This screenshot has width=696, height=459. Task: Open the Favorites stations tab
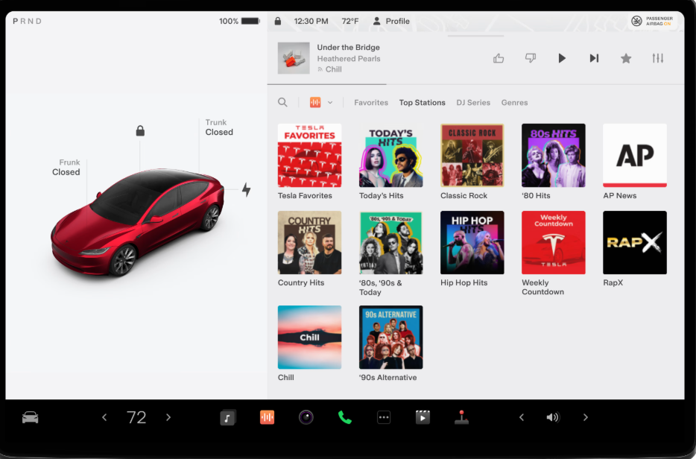tap(370, 102)
